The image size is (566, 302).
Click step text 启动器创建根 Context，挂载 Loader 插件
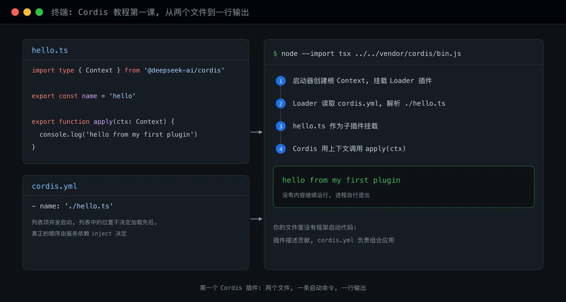pos(362,81)
